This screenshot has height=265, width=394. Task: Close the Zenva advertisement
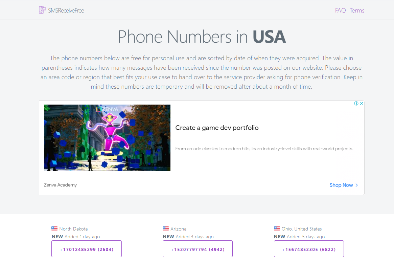pos(362,103)
